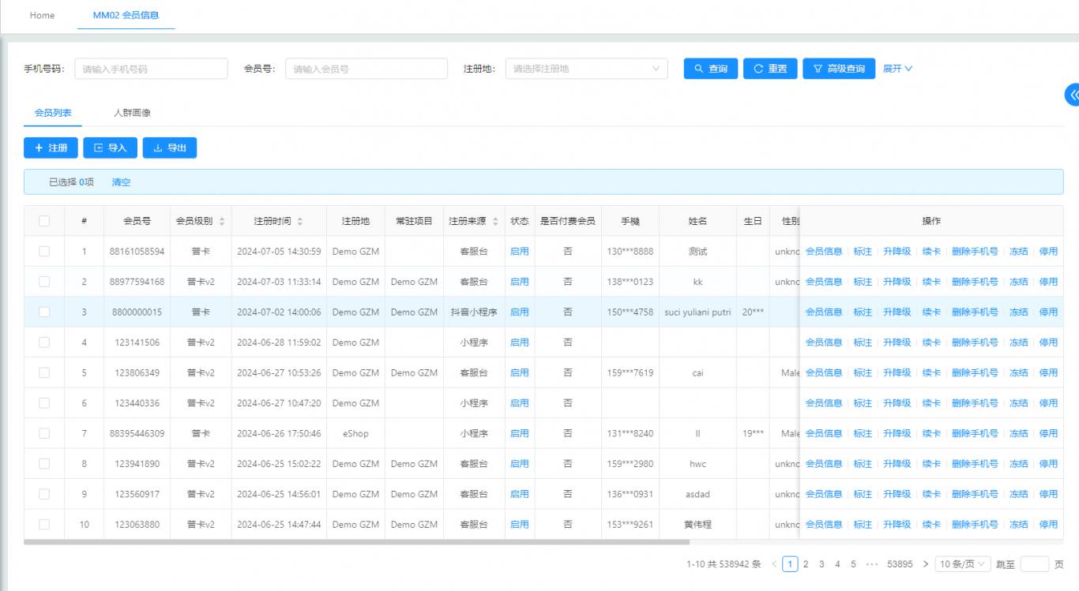Viewport: 1079px width, 591px height.
Task: Click the download icon in 导出 button
Action: 157,148
